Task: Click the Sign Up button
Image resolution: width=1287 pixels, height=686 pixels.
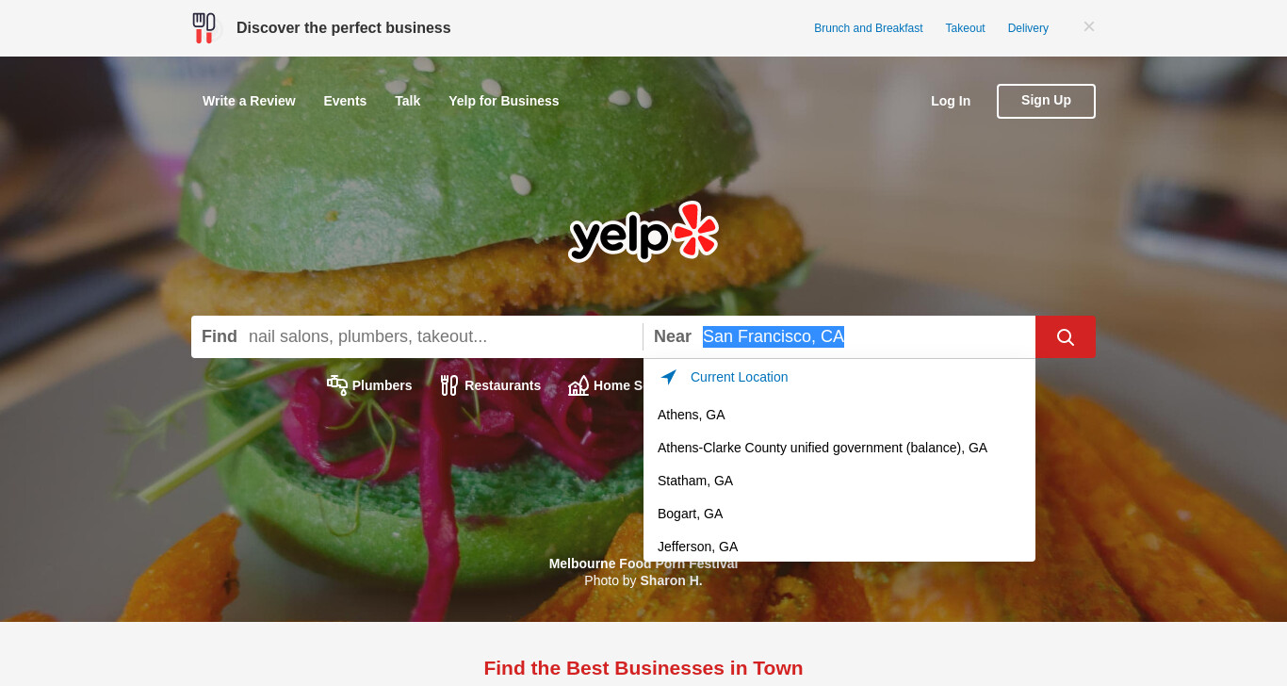Action: [x=1046, y=101]
